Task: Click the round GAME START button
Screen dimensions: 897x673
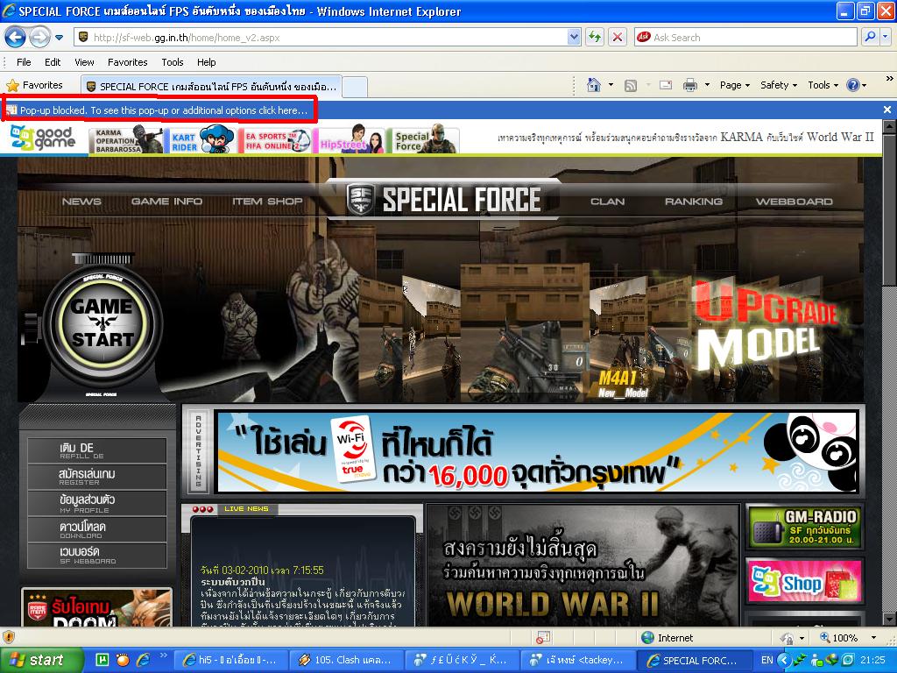Action: [102, 324]
